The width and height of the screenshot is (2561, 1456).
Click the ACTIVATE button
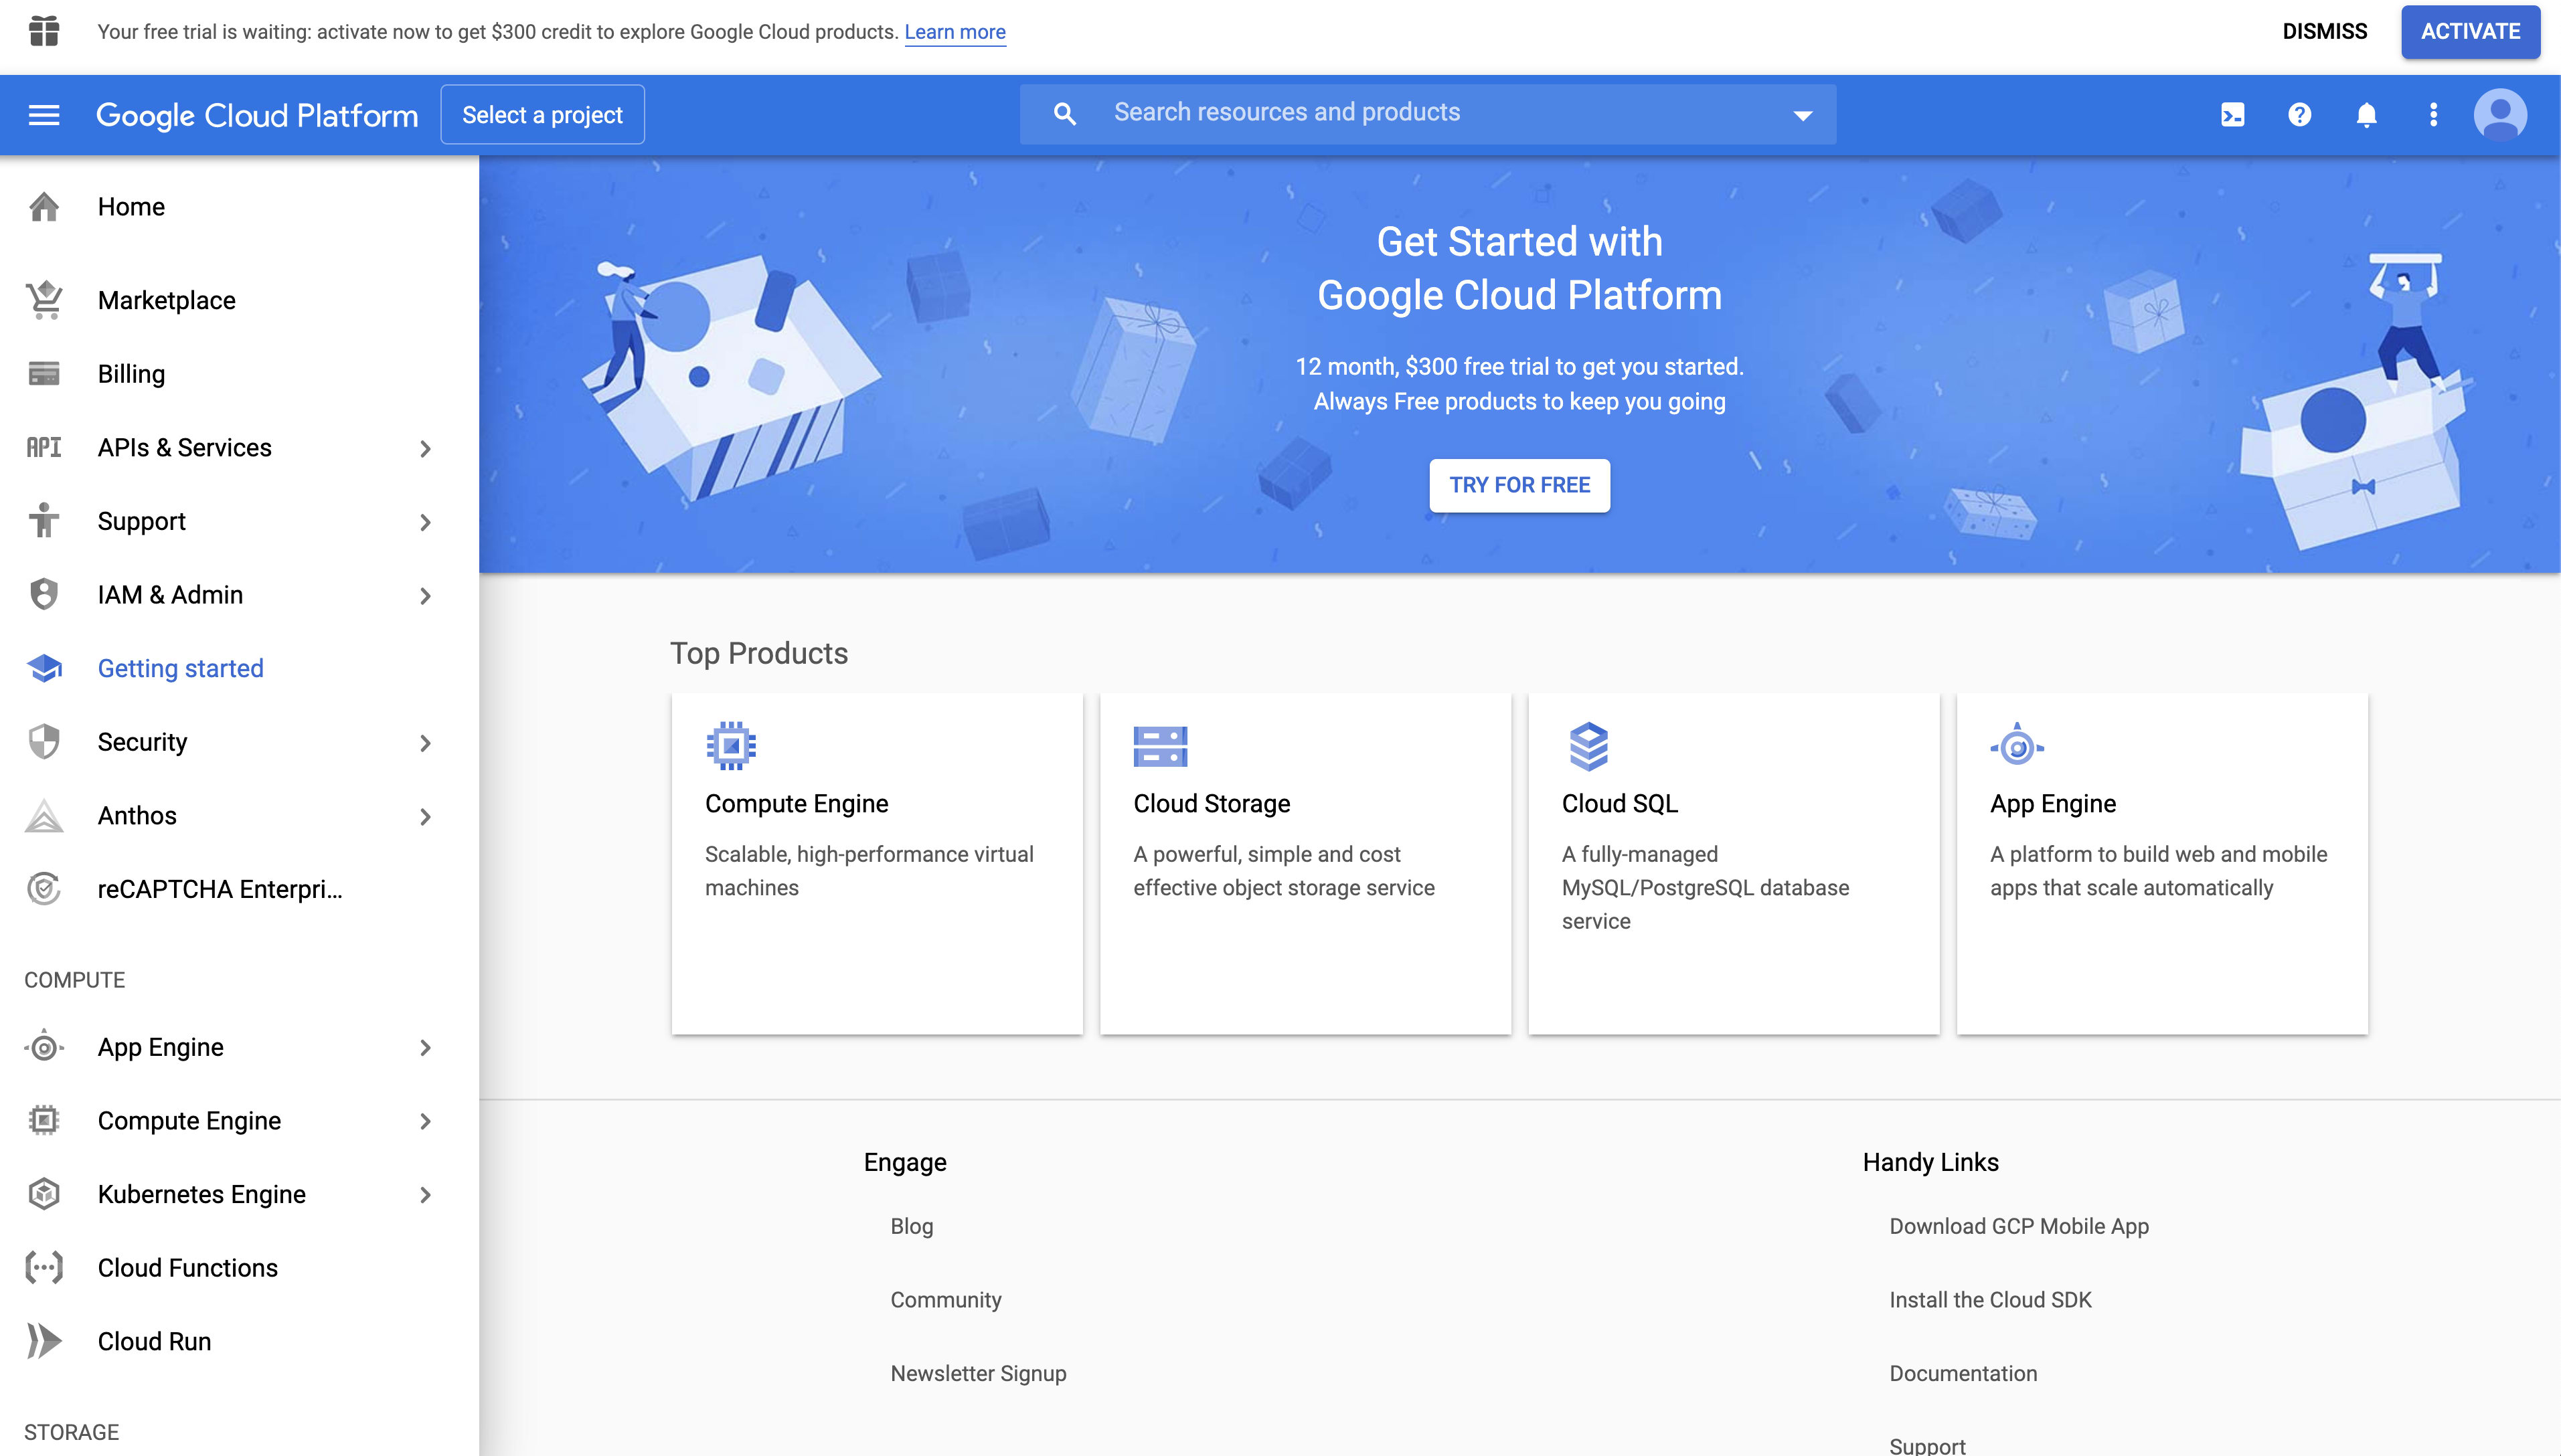coord(2470,31)
